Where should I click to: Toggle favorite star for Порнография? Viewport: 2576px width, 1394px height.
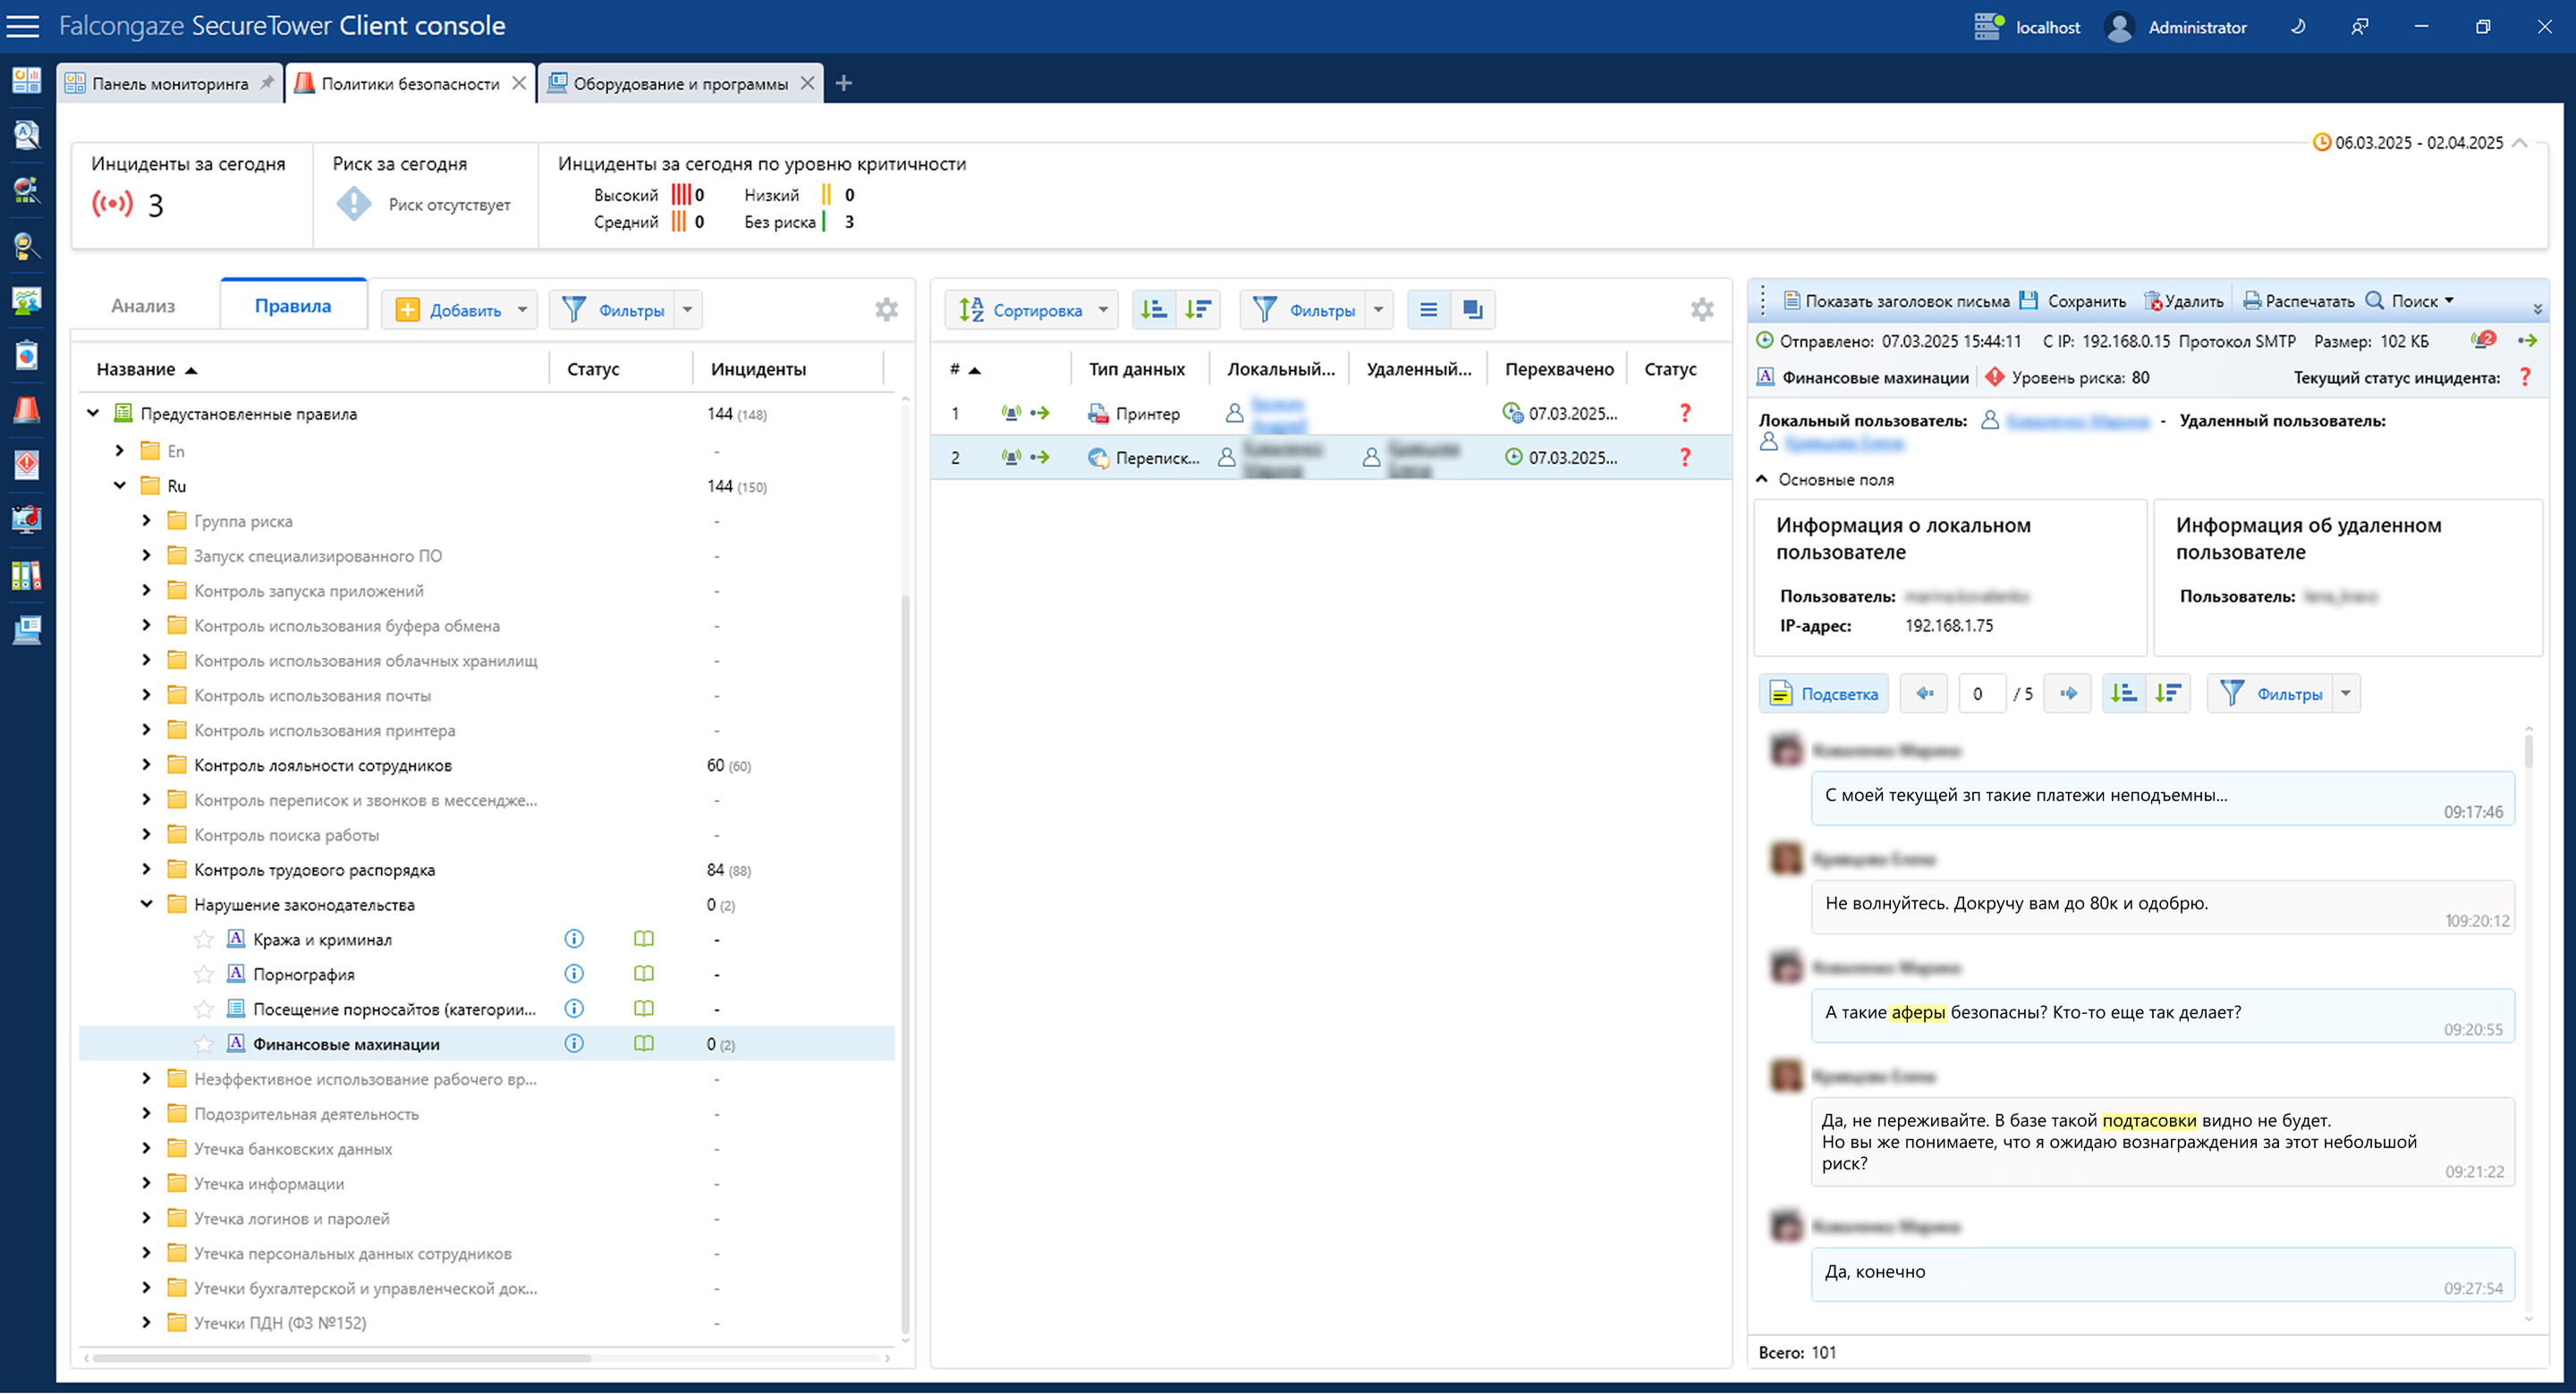pyautogui.click(x=203, y=975)
